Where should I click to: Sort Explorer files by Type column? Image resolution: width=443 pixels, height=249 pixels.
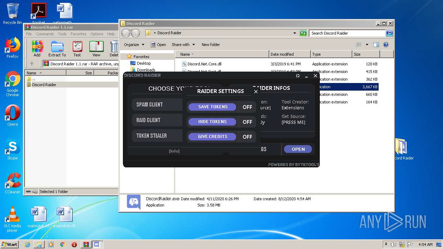[x=331, y=54]
